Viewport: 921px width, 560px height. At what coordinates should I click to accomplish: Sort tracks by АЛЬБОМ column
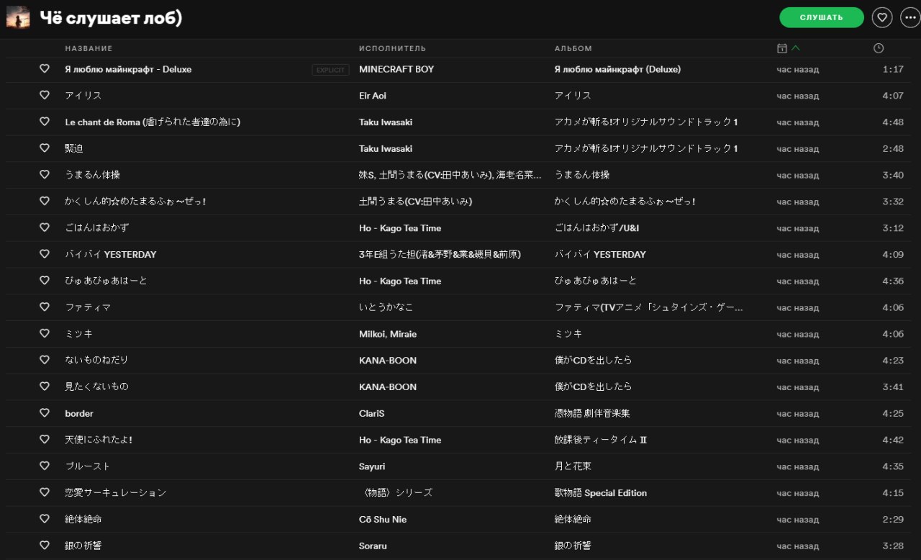click(573, 48)
